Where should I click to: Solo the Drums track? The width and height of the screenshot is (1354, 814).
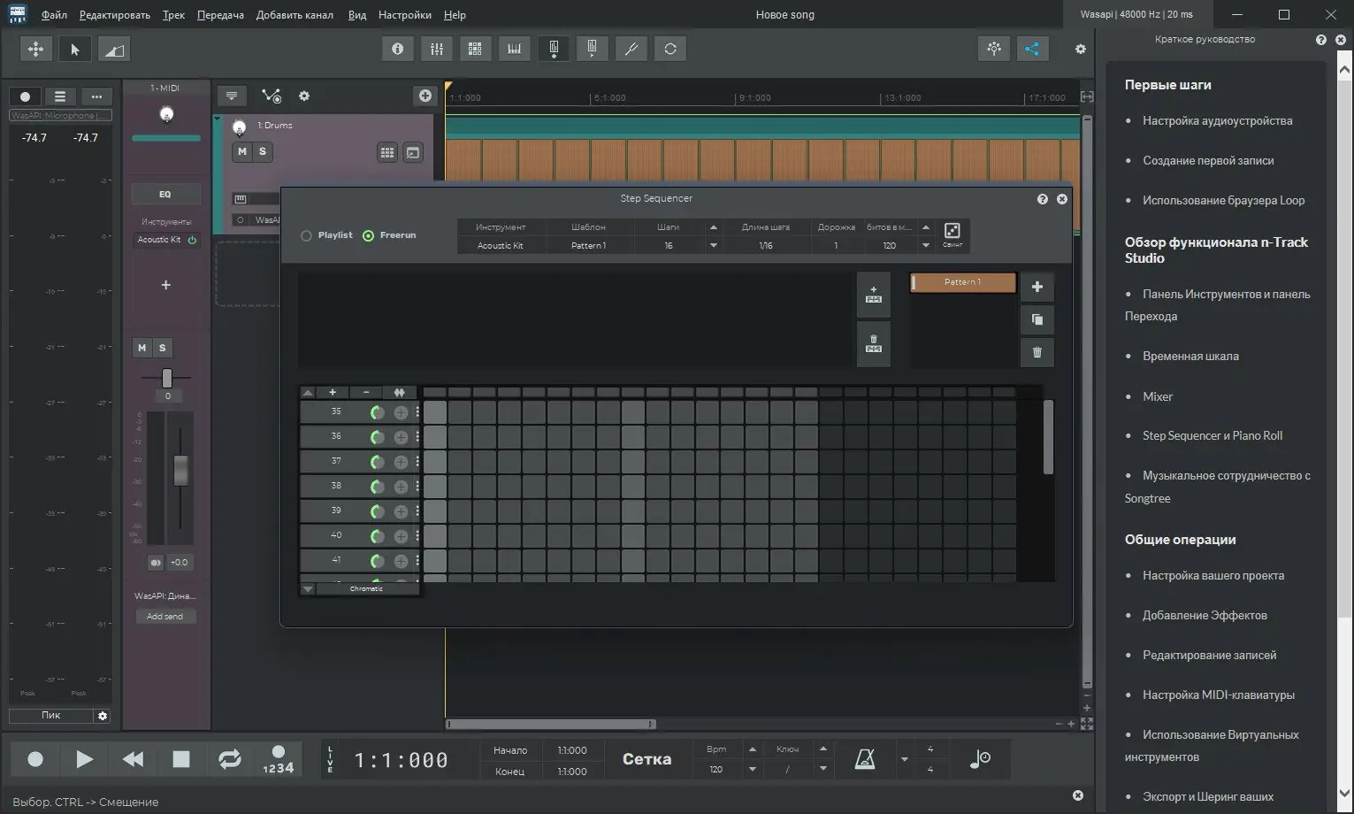pos(263,151)
